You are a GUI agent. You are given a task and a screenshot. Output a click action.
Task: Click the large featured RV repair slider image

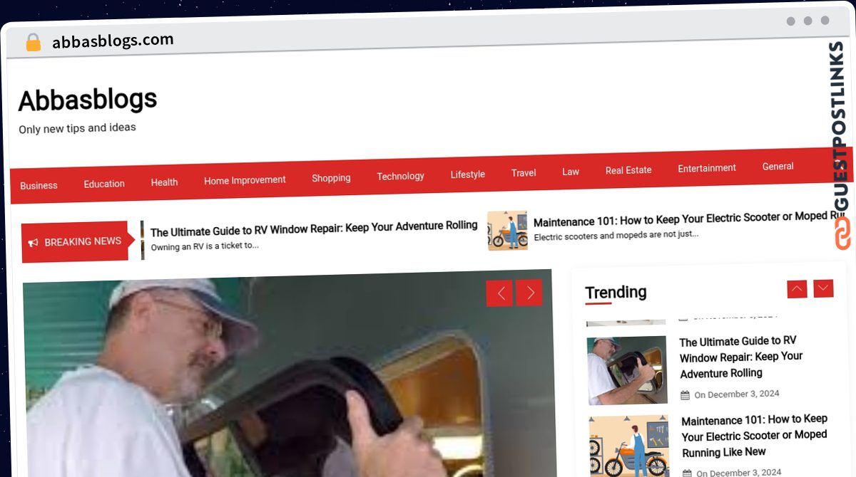(289, 374)
